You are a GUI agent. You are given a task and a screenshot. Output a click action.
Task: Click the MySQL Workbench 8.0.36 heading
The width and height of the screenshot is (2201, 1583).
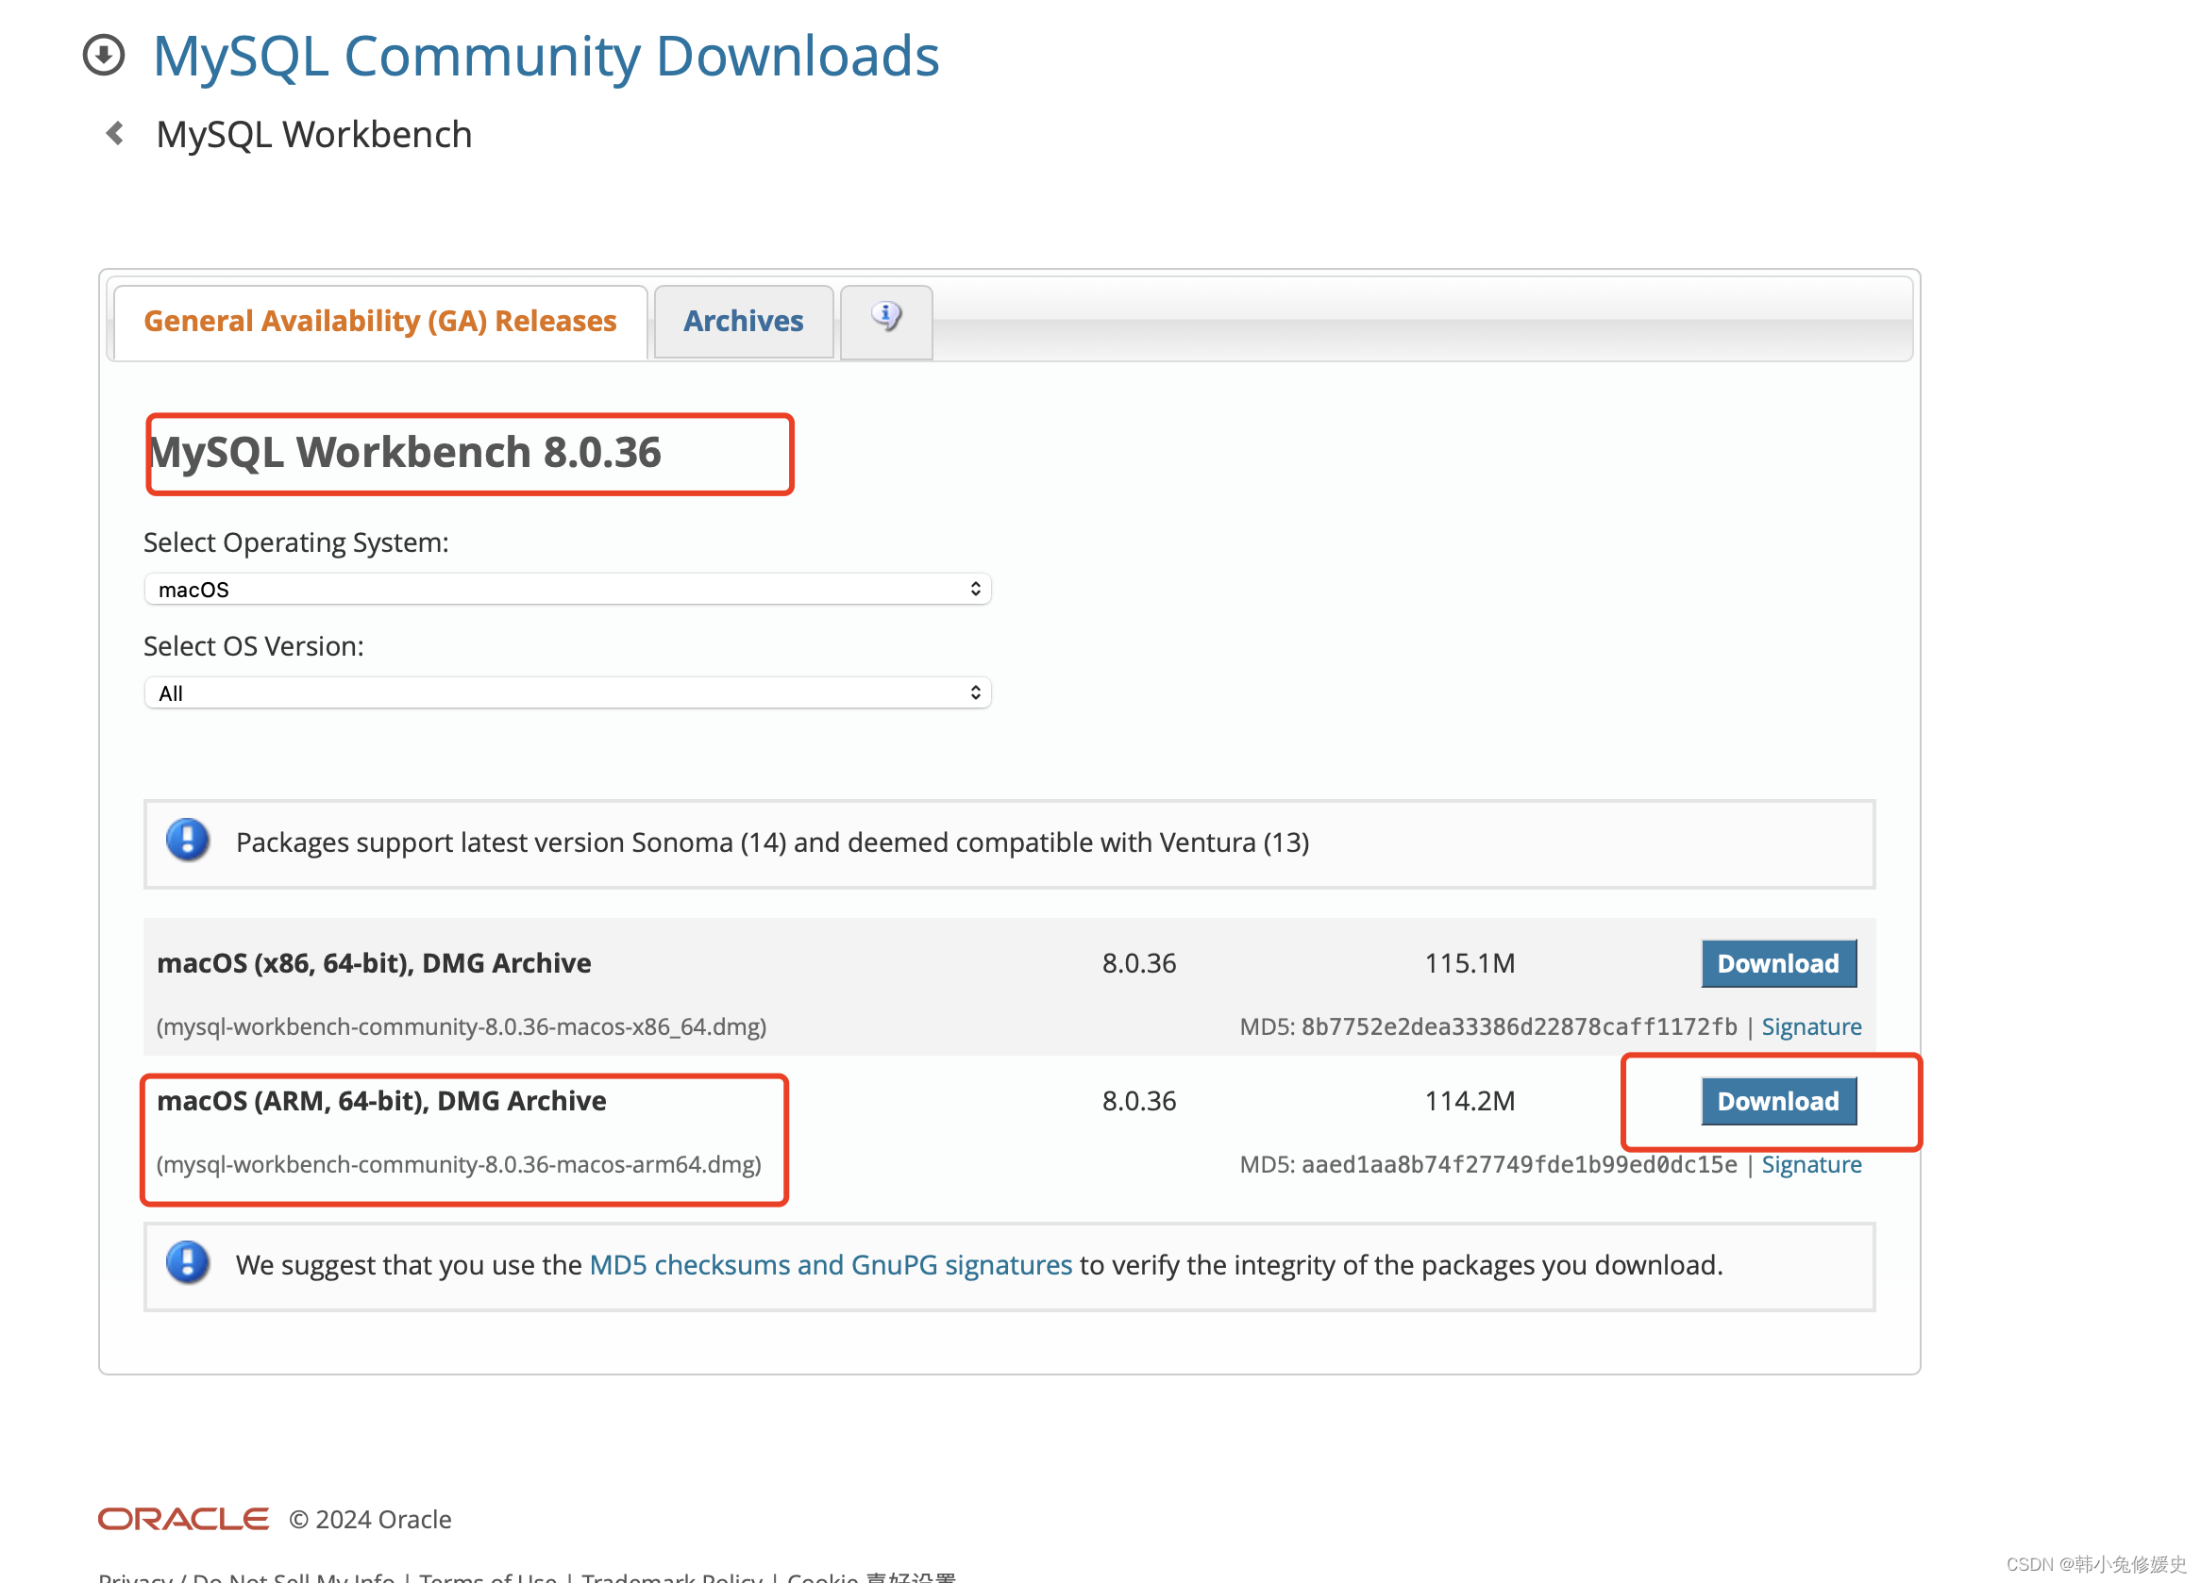click(x=406, y=453)
